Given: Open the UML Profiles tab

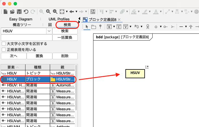Looking at the screenshot, I should pyautogui.click(x=59, y=19).
